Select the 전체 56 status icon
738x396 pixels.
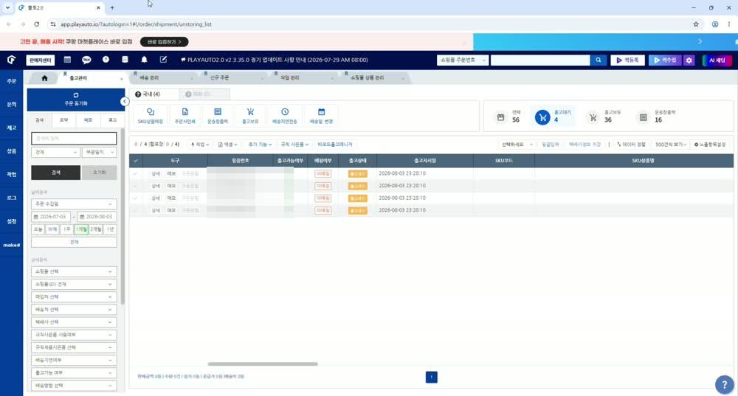[x=501, y=117]
